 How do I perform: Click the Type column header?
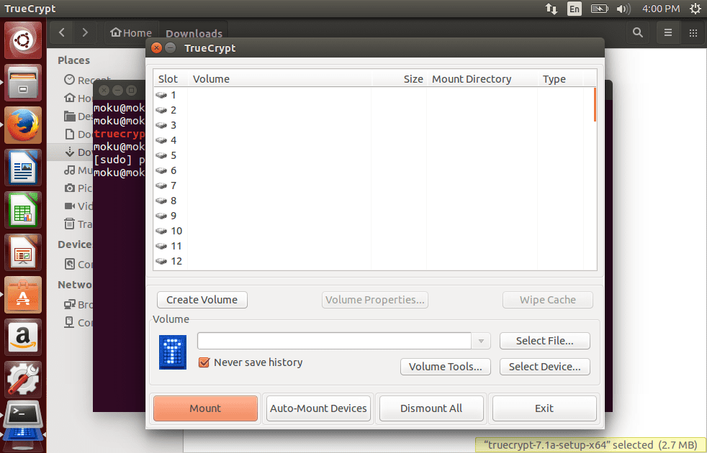(561, 79)
